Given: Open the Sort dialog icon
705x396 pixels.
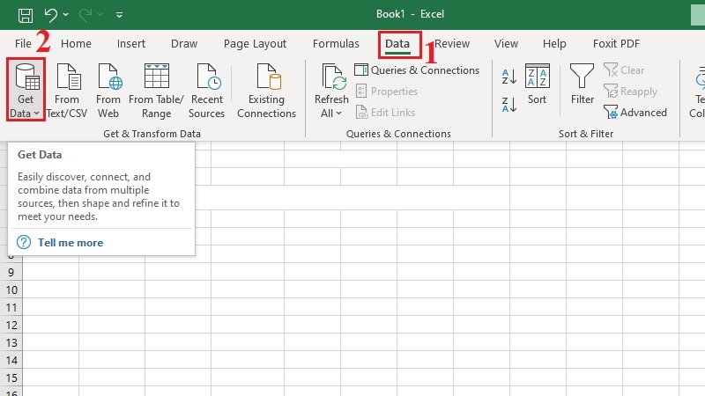Looking at the screenshot, I should tap(538, 76).
